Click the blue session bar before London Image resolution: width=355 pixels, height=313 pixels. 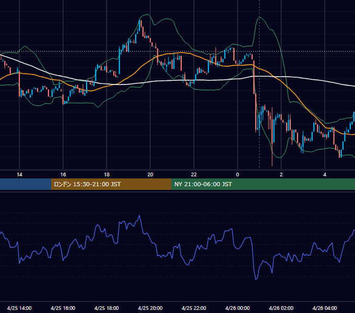click(x=26, y=184)
